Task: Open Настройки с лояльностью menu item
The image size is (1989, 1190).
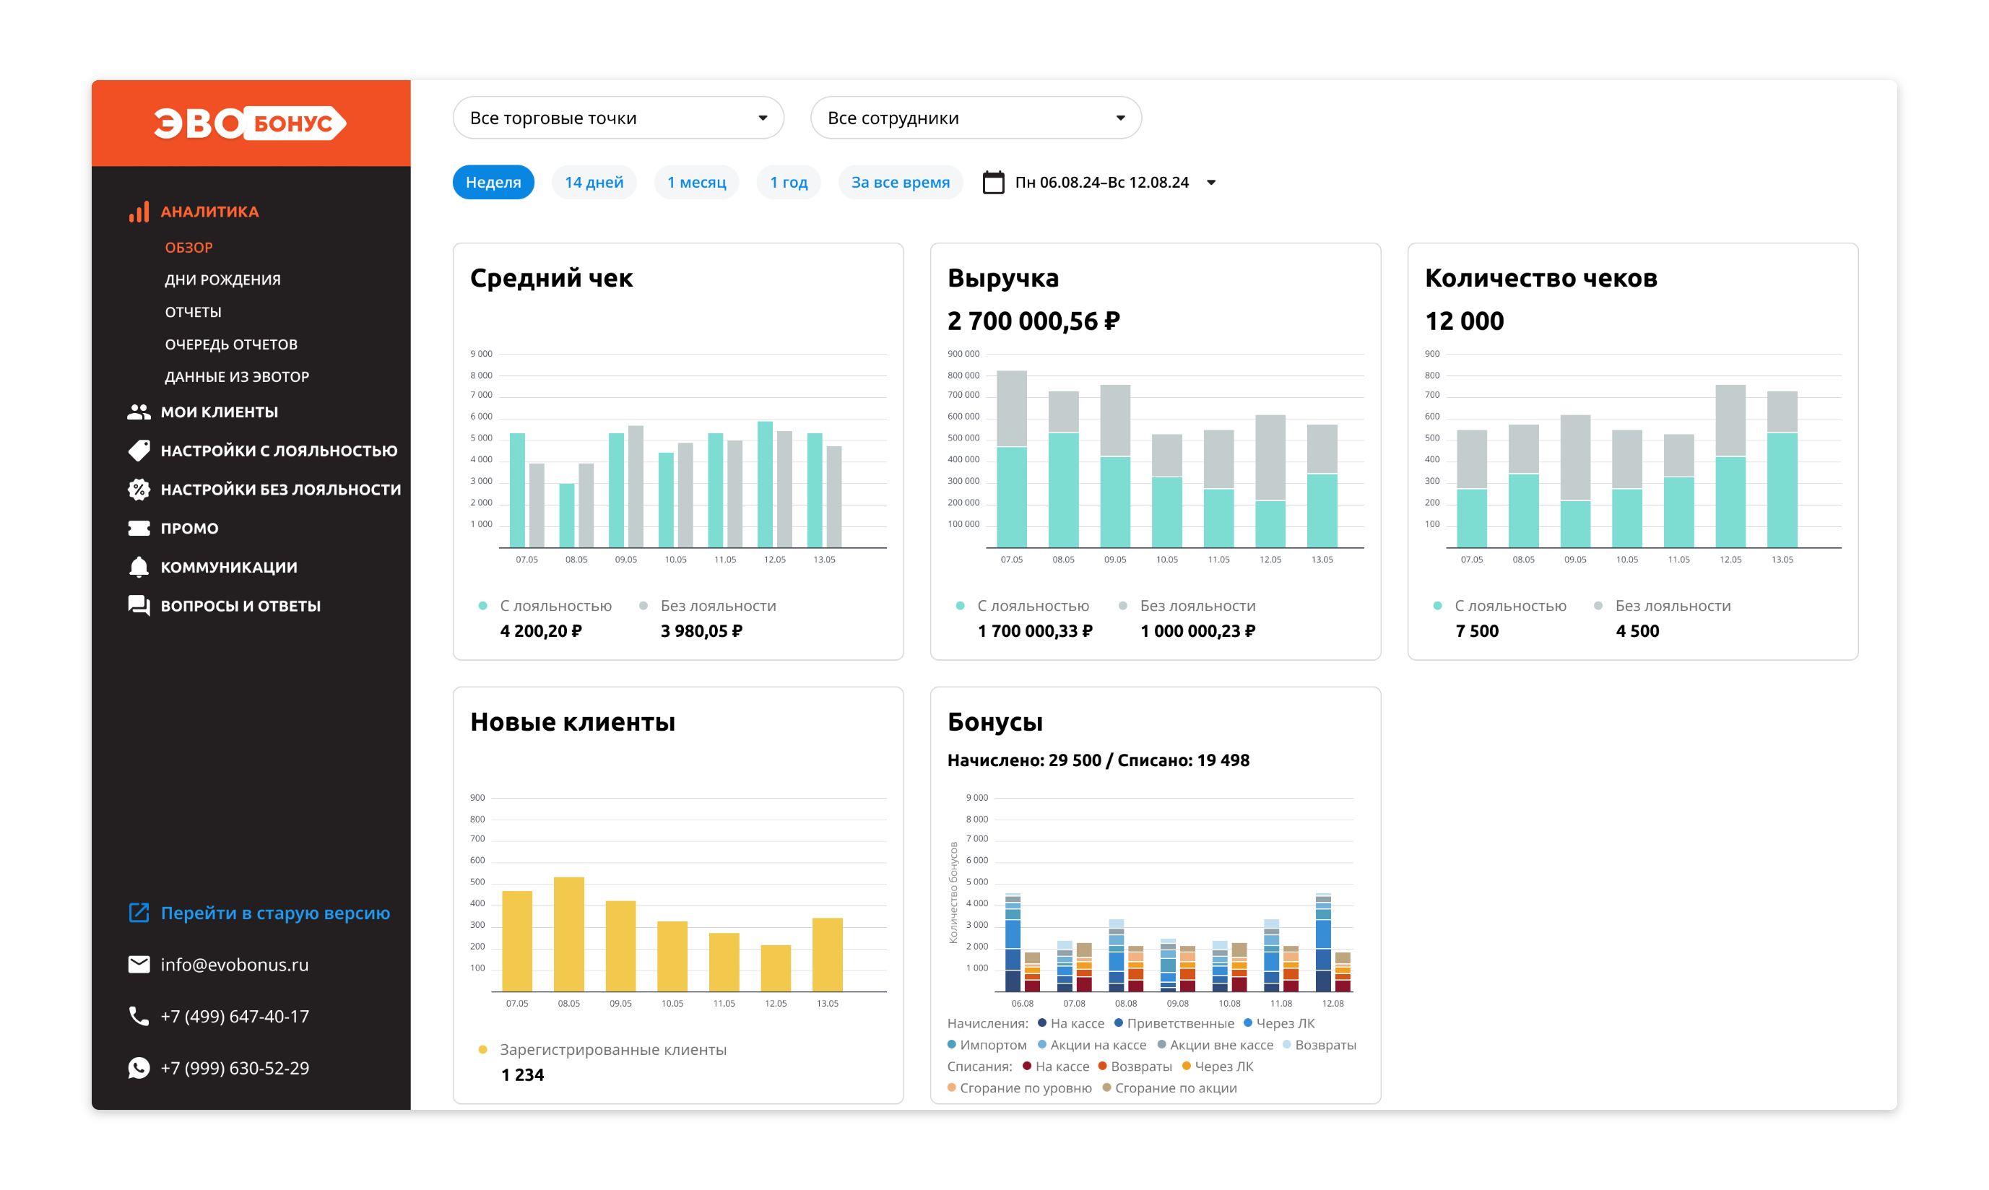Action: click(278, 451)
